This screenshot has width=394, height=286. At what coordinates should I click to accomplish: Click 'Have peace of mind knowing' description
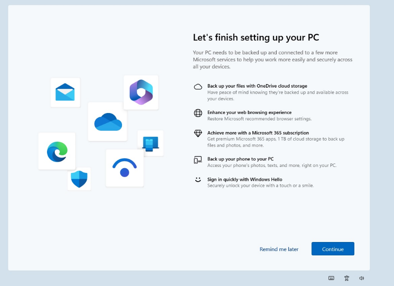pos(278,96)
